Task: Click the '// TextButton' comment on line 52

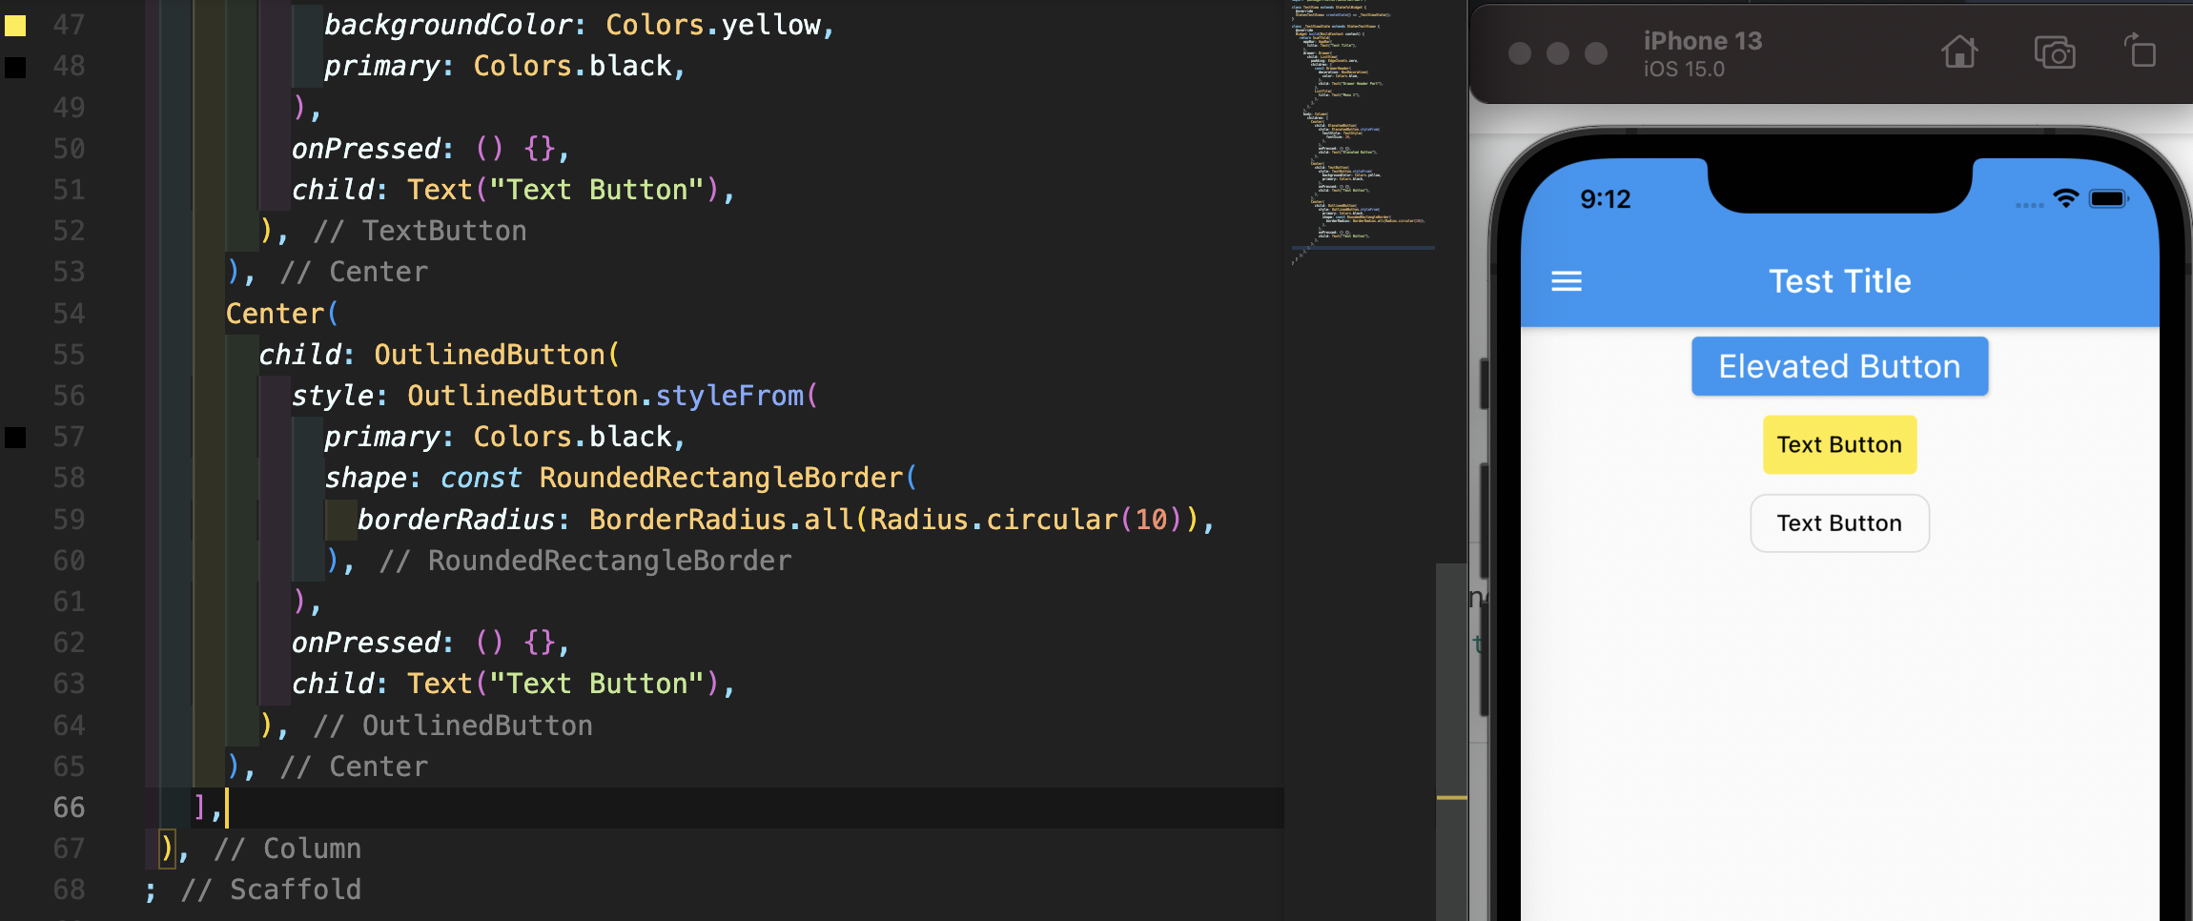Action: click(420, 231)
